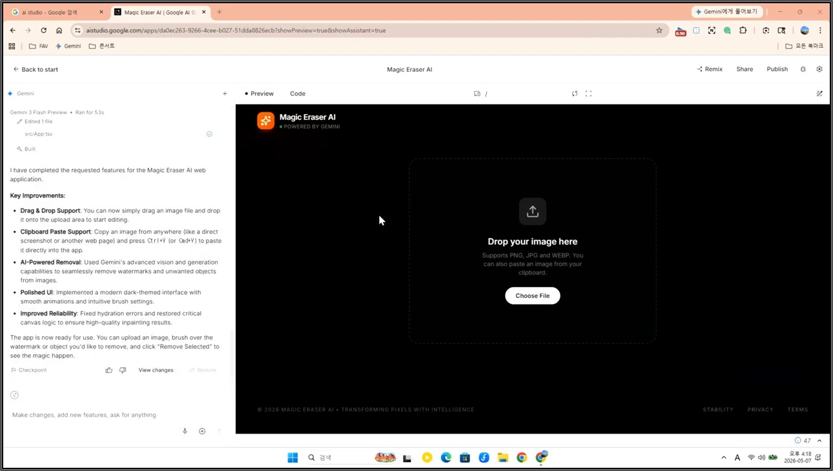Open a new browser tab

pos(220,12)
